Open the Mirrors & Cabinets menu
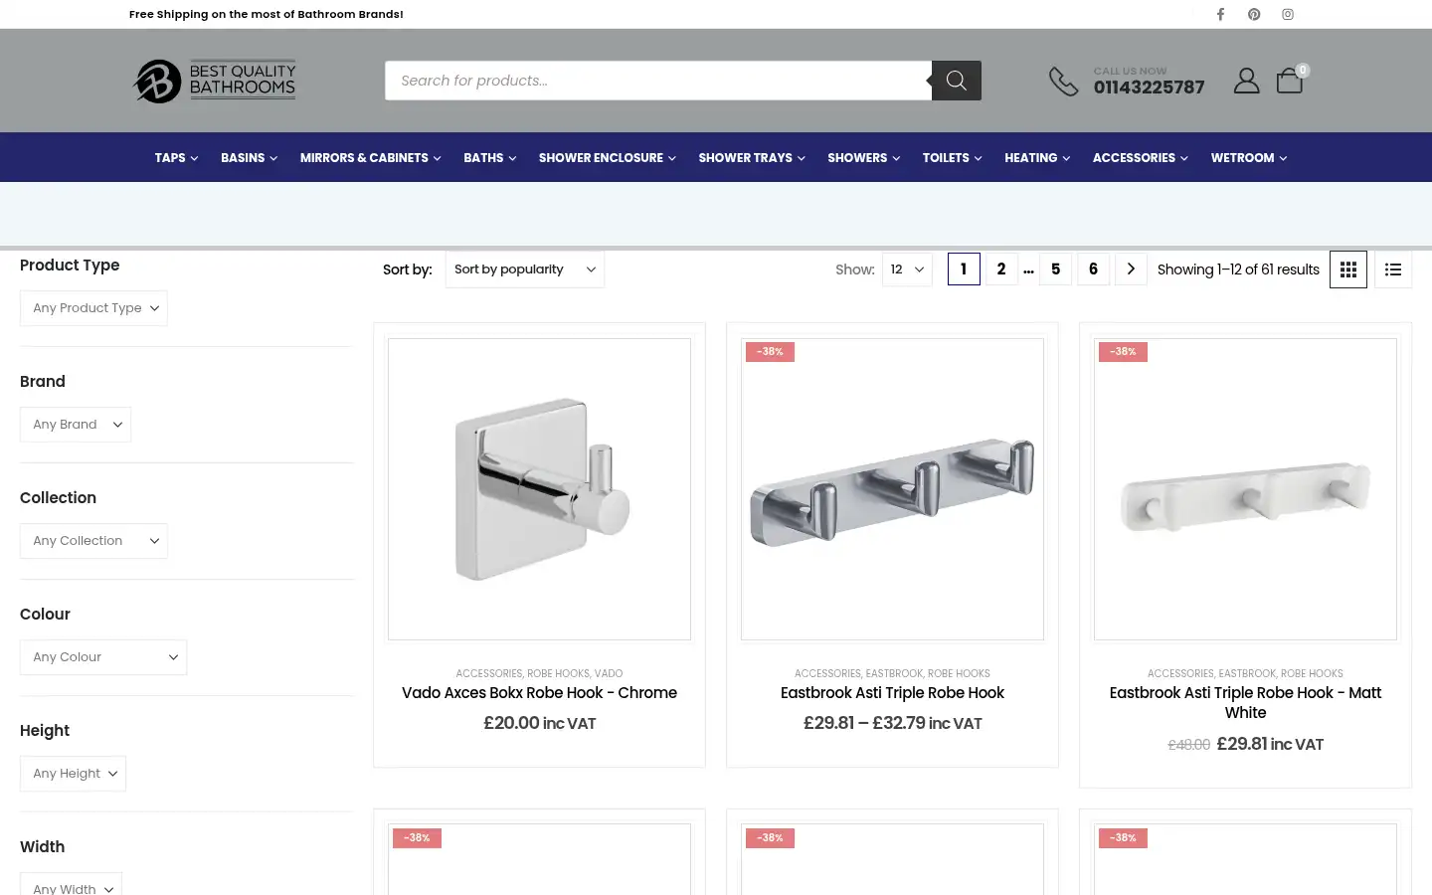Image resolution: width=1432 pixels, height=895 pixels. point(370,157)
